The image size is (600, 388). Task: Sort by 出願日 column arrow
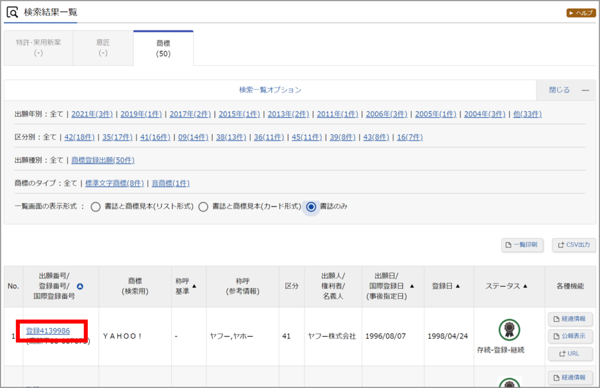click(x=412, y=286)
